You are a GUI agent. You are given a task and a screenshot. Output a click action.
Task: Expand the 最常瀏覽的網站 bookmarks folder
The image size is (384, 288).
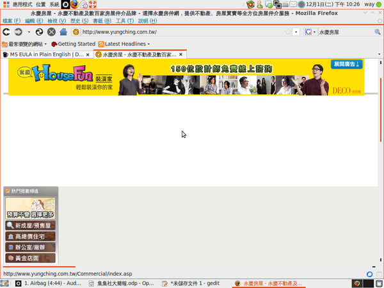pyautogui.click(x=24, y=44)
